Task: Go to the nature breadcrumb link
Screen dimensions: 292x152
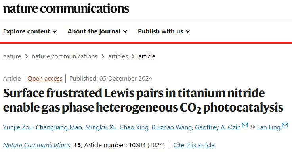Action: click(12, 56)
